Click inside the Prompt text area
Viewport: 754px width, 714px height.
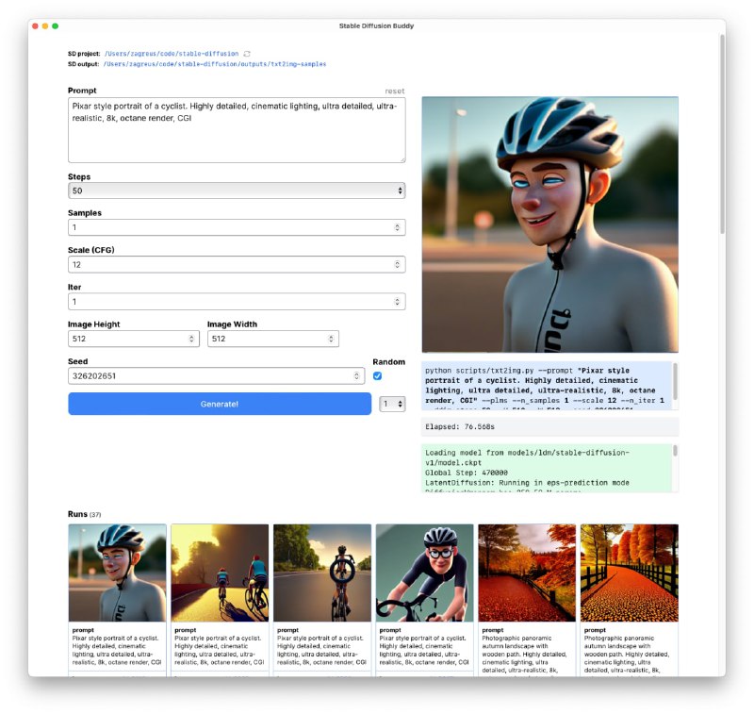point(236,130)
